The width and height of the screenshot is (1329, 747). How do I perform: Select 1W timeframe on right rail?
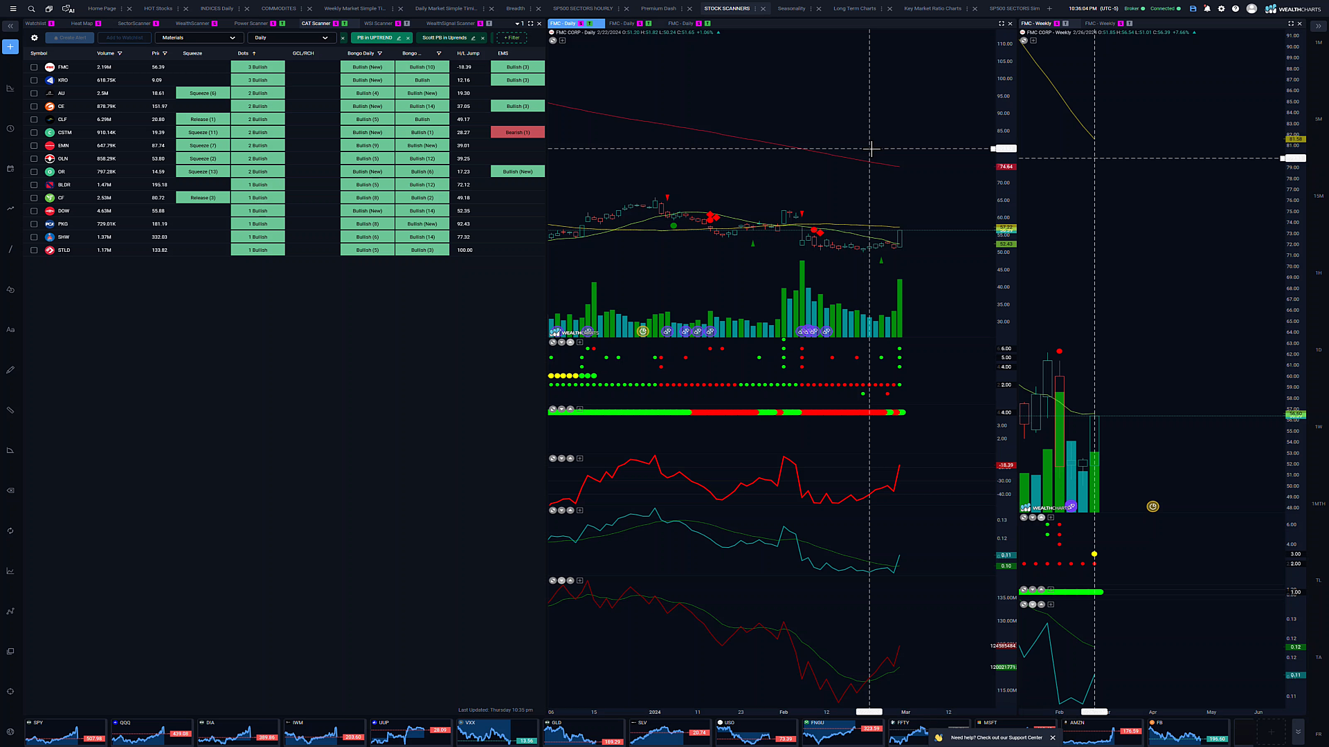[x=1319, y=427]
